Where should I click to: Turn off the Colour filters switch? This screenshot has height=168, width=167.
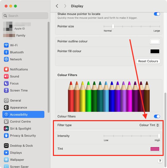pos(157,117)
